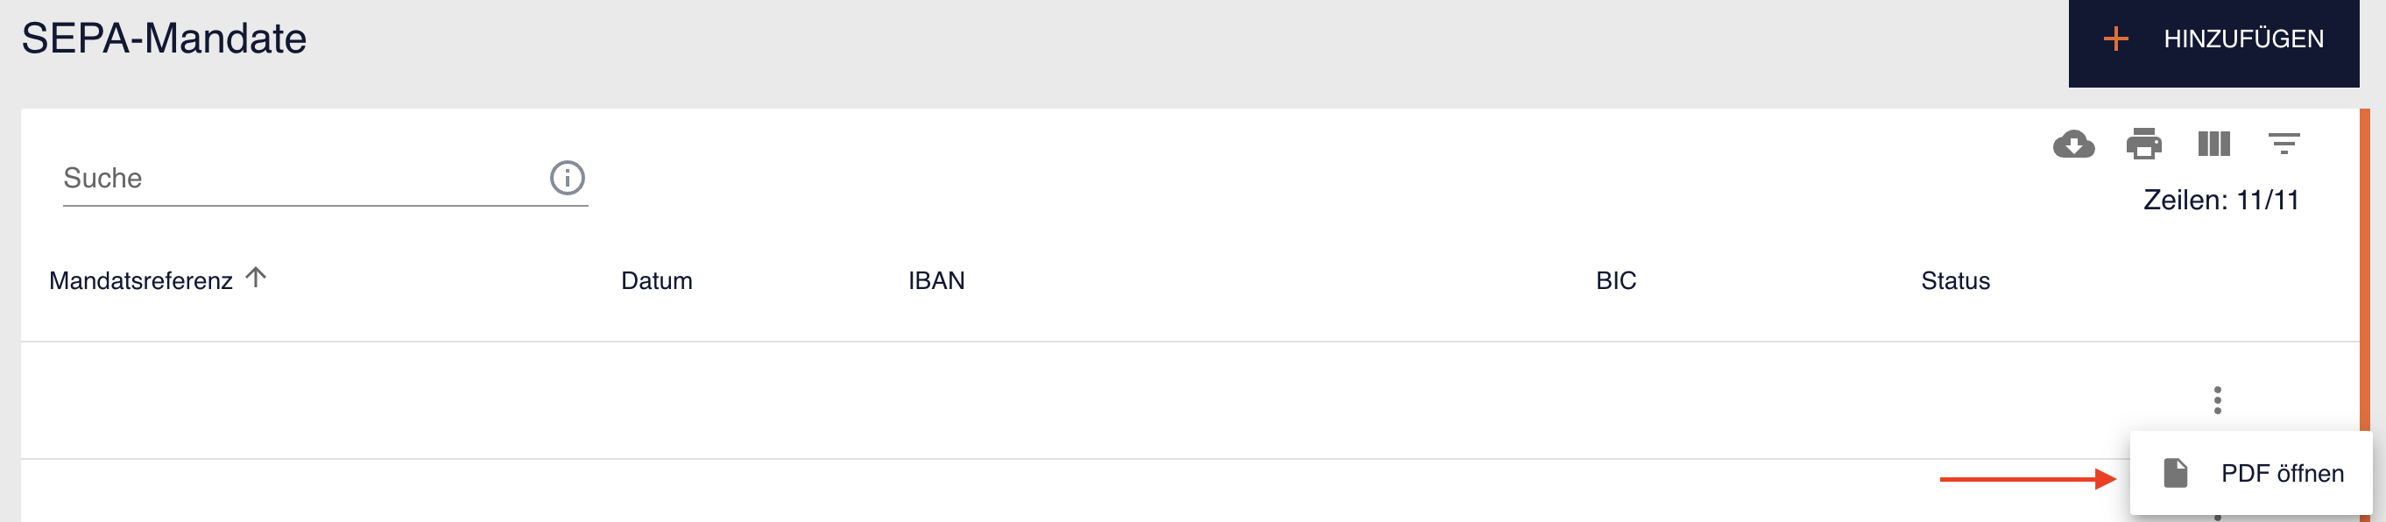Screen dimensions: 2386x522
Task: Click the SEPA-Mandate page heading
Action: pyautogui.click(x=164, y=39)
